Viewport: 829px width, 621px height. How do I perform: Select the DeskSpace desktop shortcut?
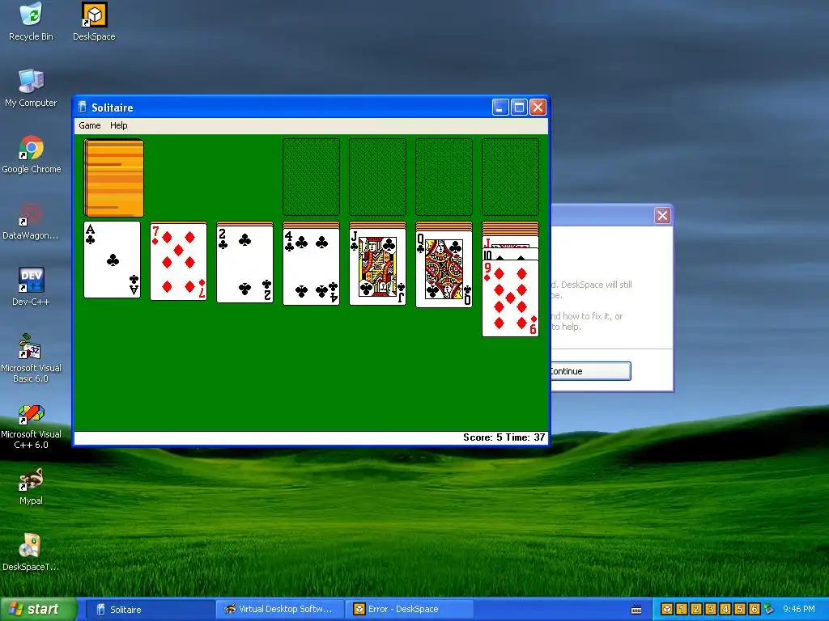pyautogui.click(x=94, y=22)
